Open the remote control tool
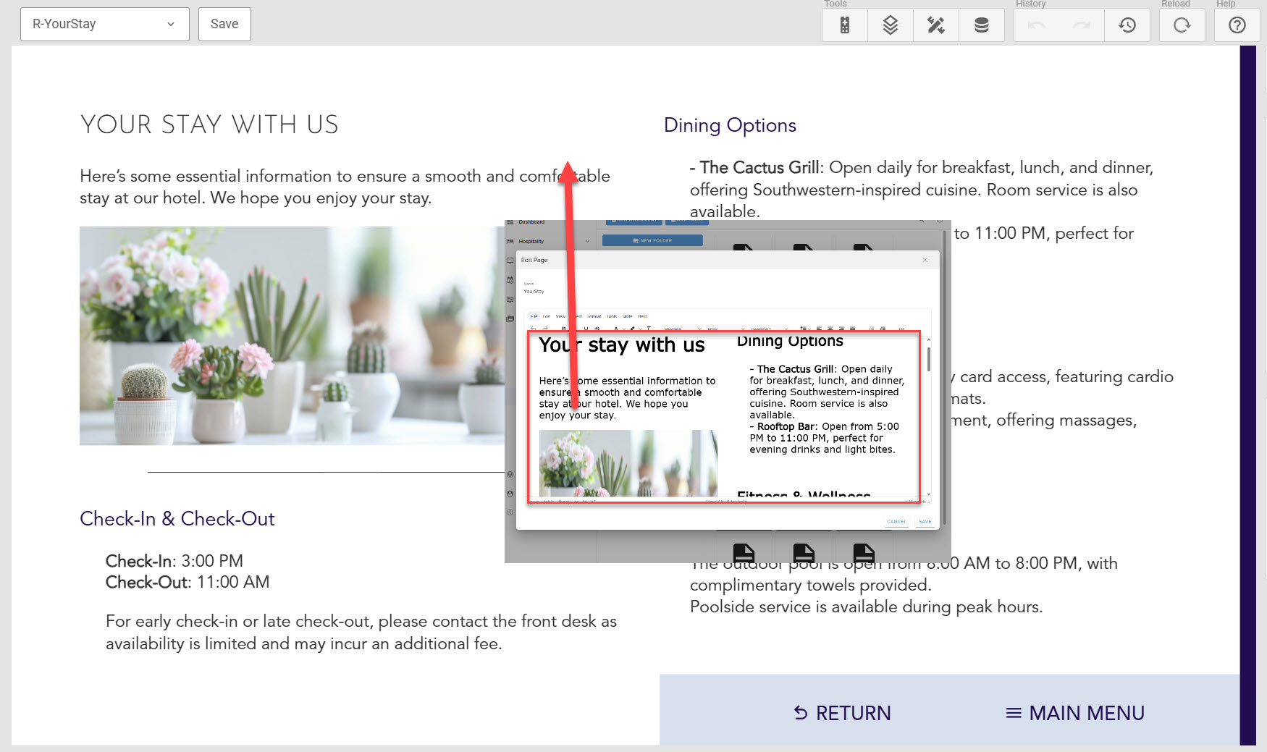1267x752 pixels. coord(844,25)
